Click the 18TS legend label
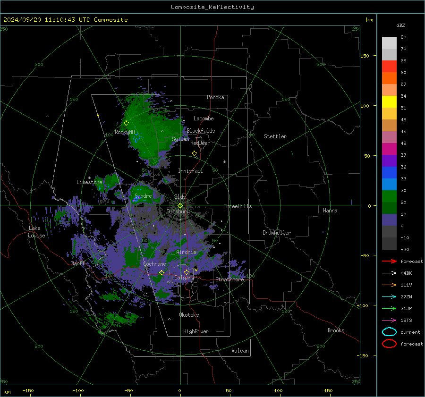 coord(406,321)
